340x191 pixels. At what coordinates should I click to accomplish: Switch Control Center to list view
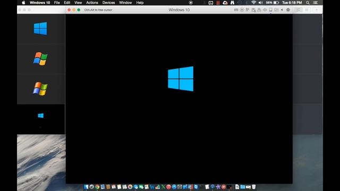[299, 10]
